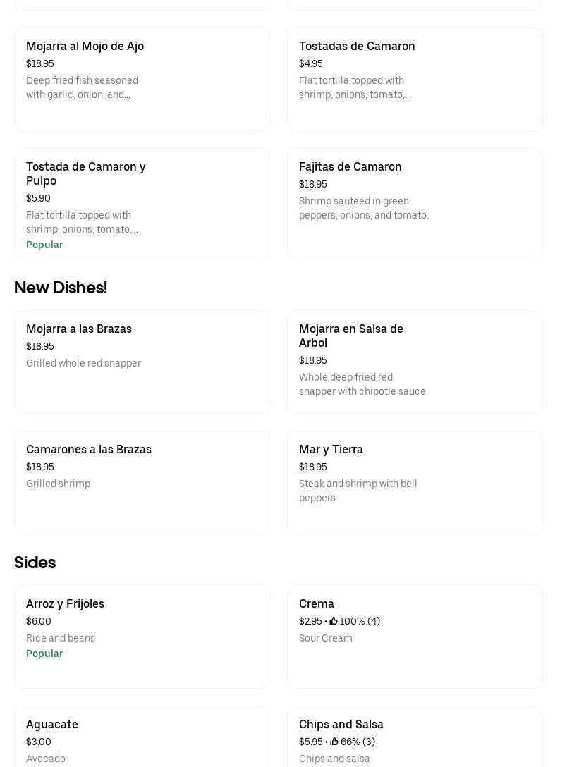The width and height of the screenshot is (567, 767).
Task: Click the thumbs-up icon beside Chips and Salsa's rating
Action: point(334,742)
